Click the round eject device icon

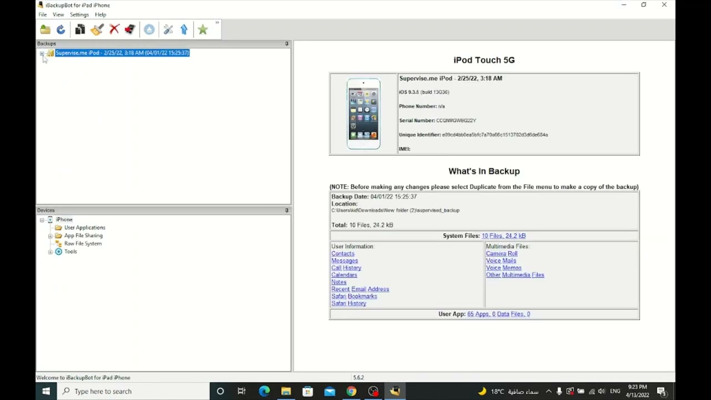point(149,29)
